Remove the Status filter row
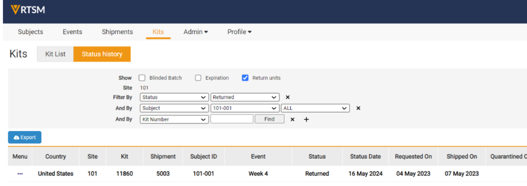This screenshot has height=186, width=527. 288,98
